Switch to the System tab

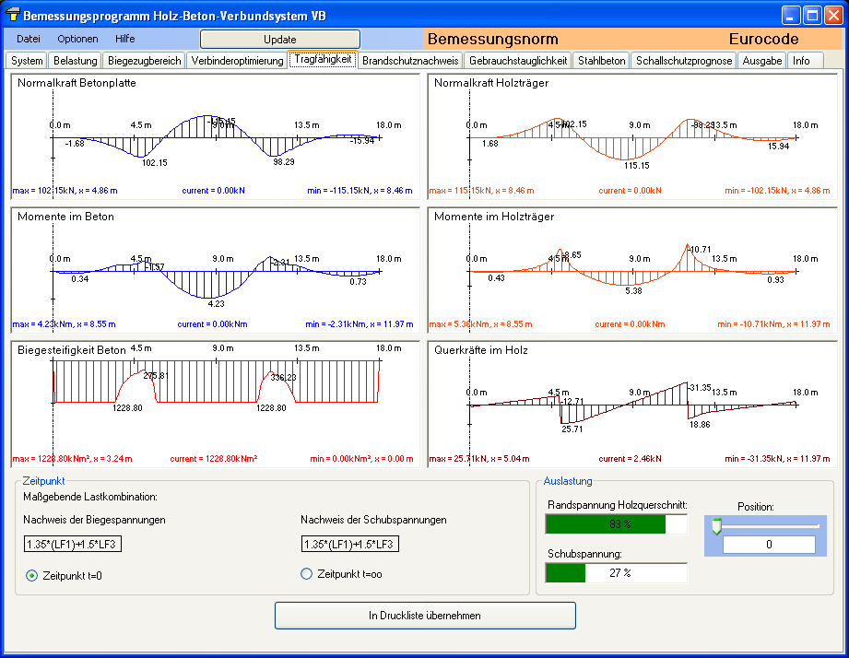coord(27,61)
